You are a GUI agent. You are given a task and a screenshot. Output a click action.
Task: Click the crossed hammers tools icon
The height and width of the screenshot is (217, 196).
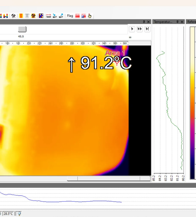[14, 16]
